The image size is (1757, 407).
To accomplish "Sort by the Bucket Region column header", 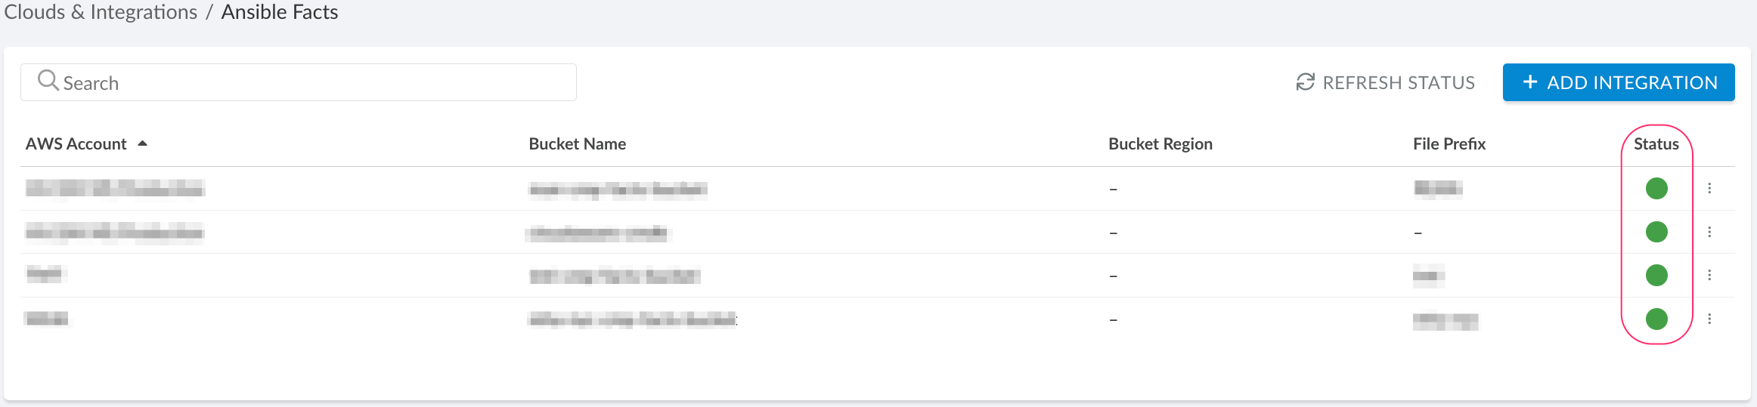I will pyautogui.click(x=1160, y=144).
